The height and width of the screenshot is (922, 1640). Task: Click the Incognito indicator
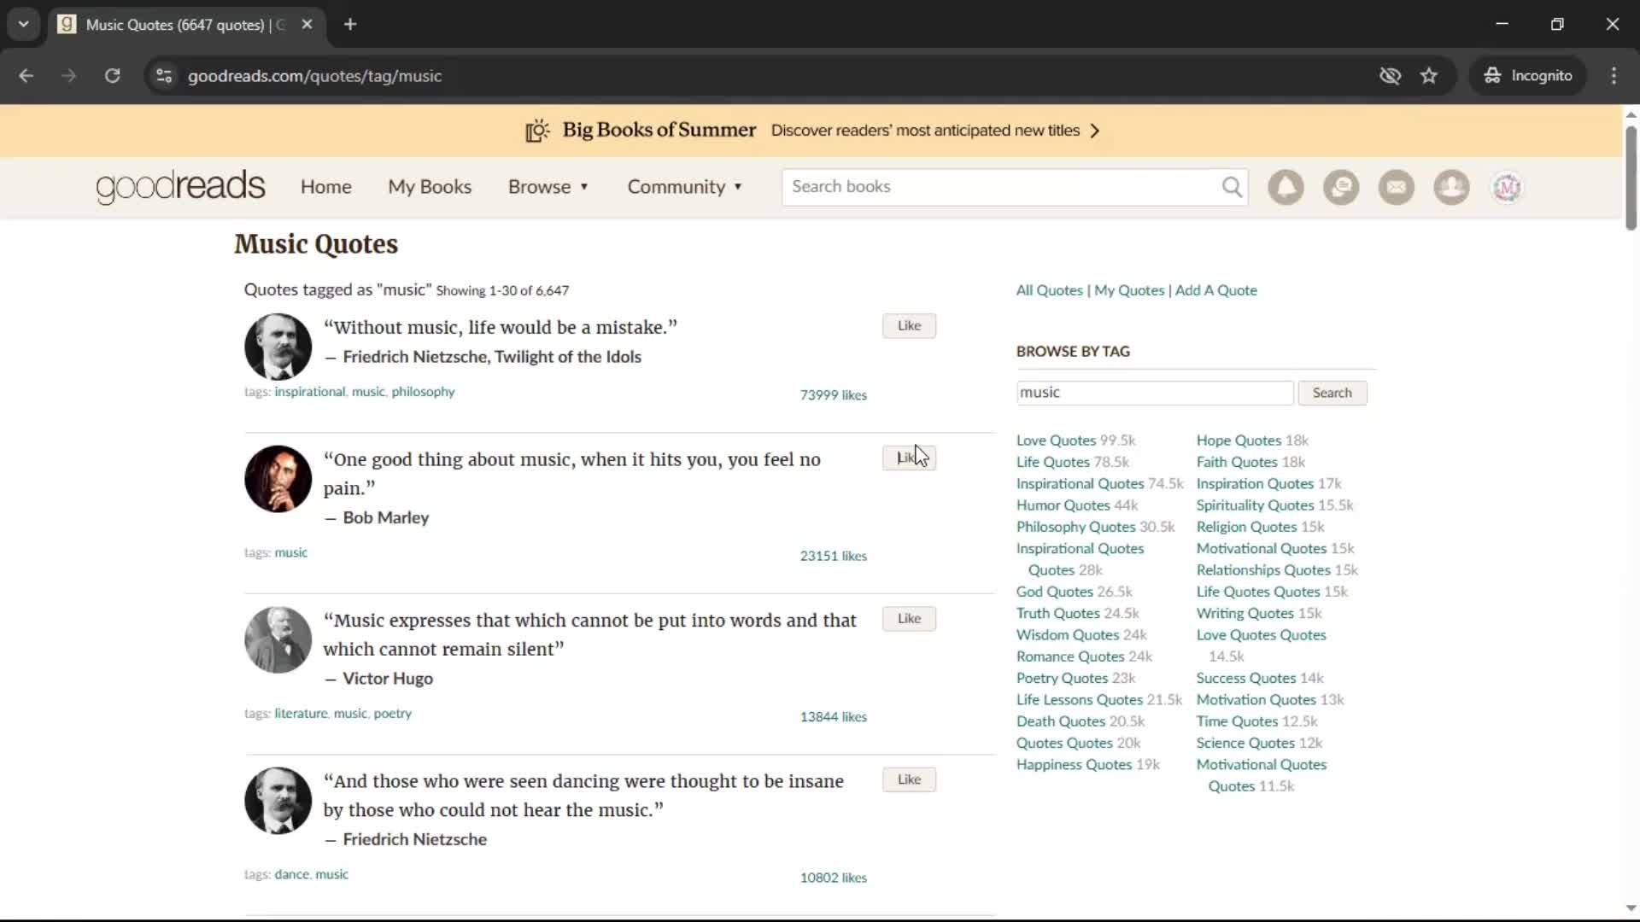(x=1528, y=75)
